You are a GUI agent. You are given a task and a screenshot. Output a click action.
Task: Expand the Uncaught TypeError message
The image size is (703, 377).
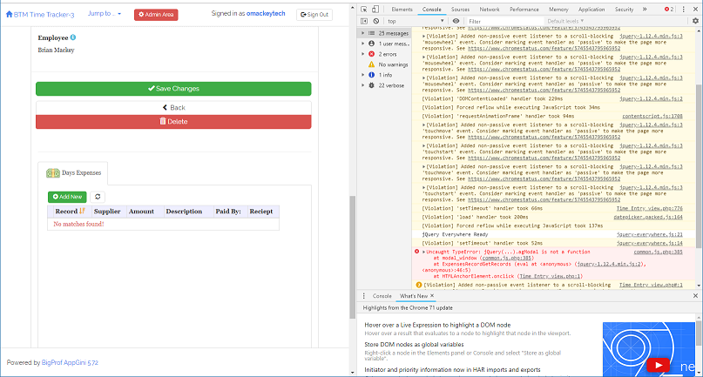[x=423, y=252]
